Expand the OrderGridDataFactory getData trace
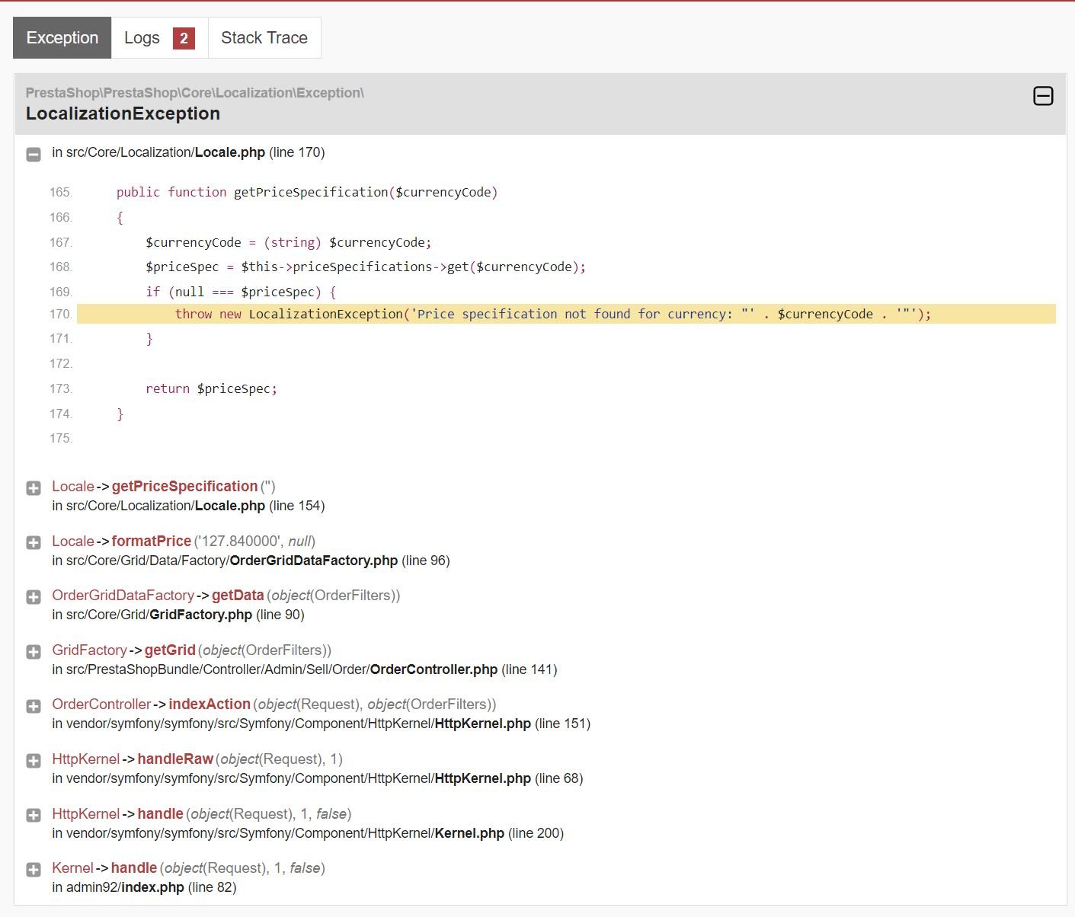This screenshot has width=1075, height=917. pyautogui.click(x=34, y=597)
